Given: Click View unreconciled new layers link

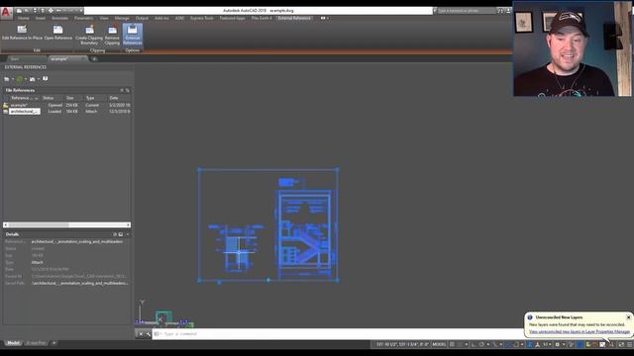Looking at the screenshot, I should (579, 331).
